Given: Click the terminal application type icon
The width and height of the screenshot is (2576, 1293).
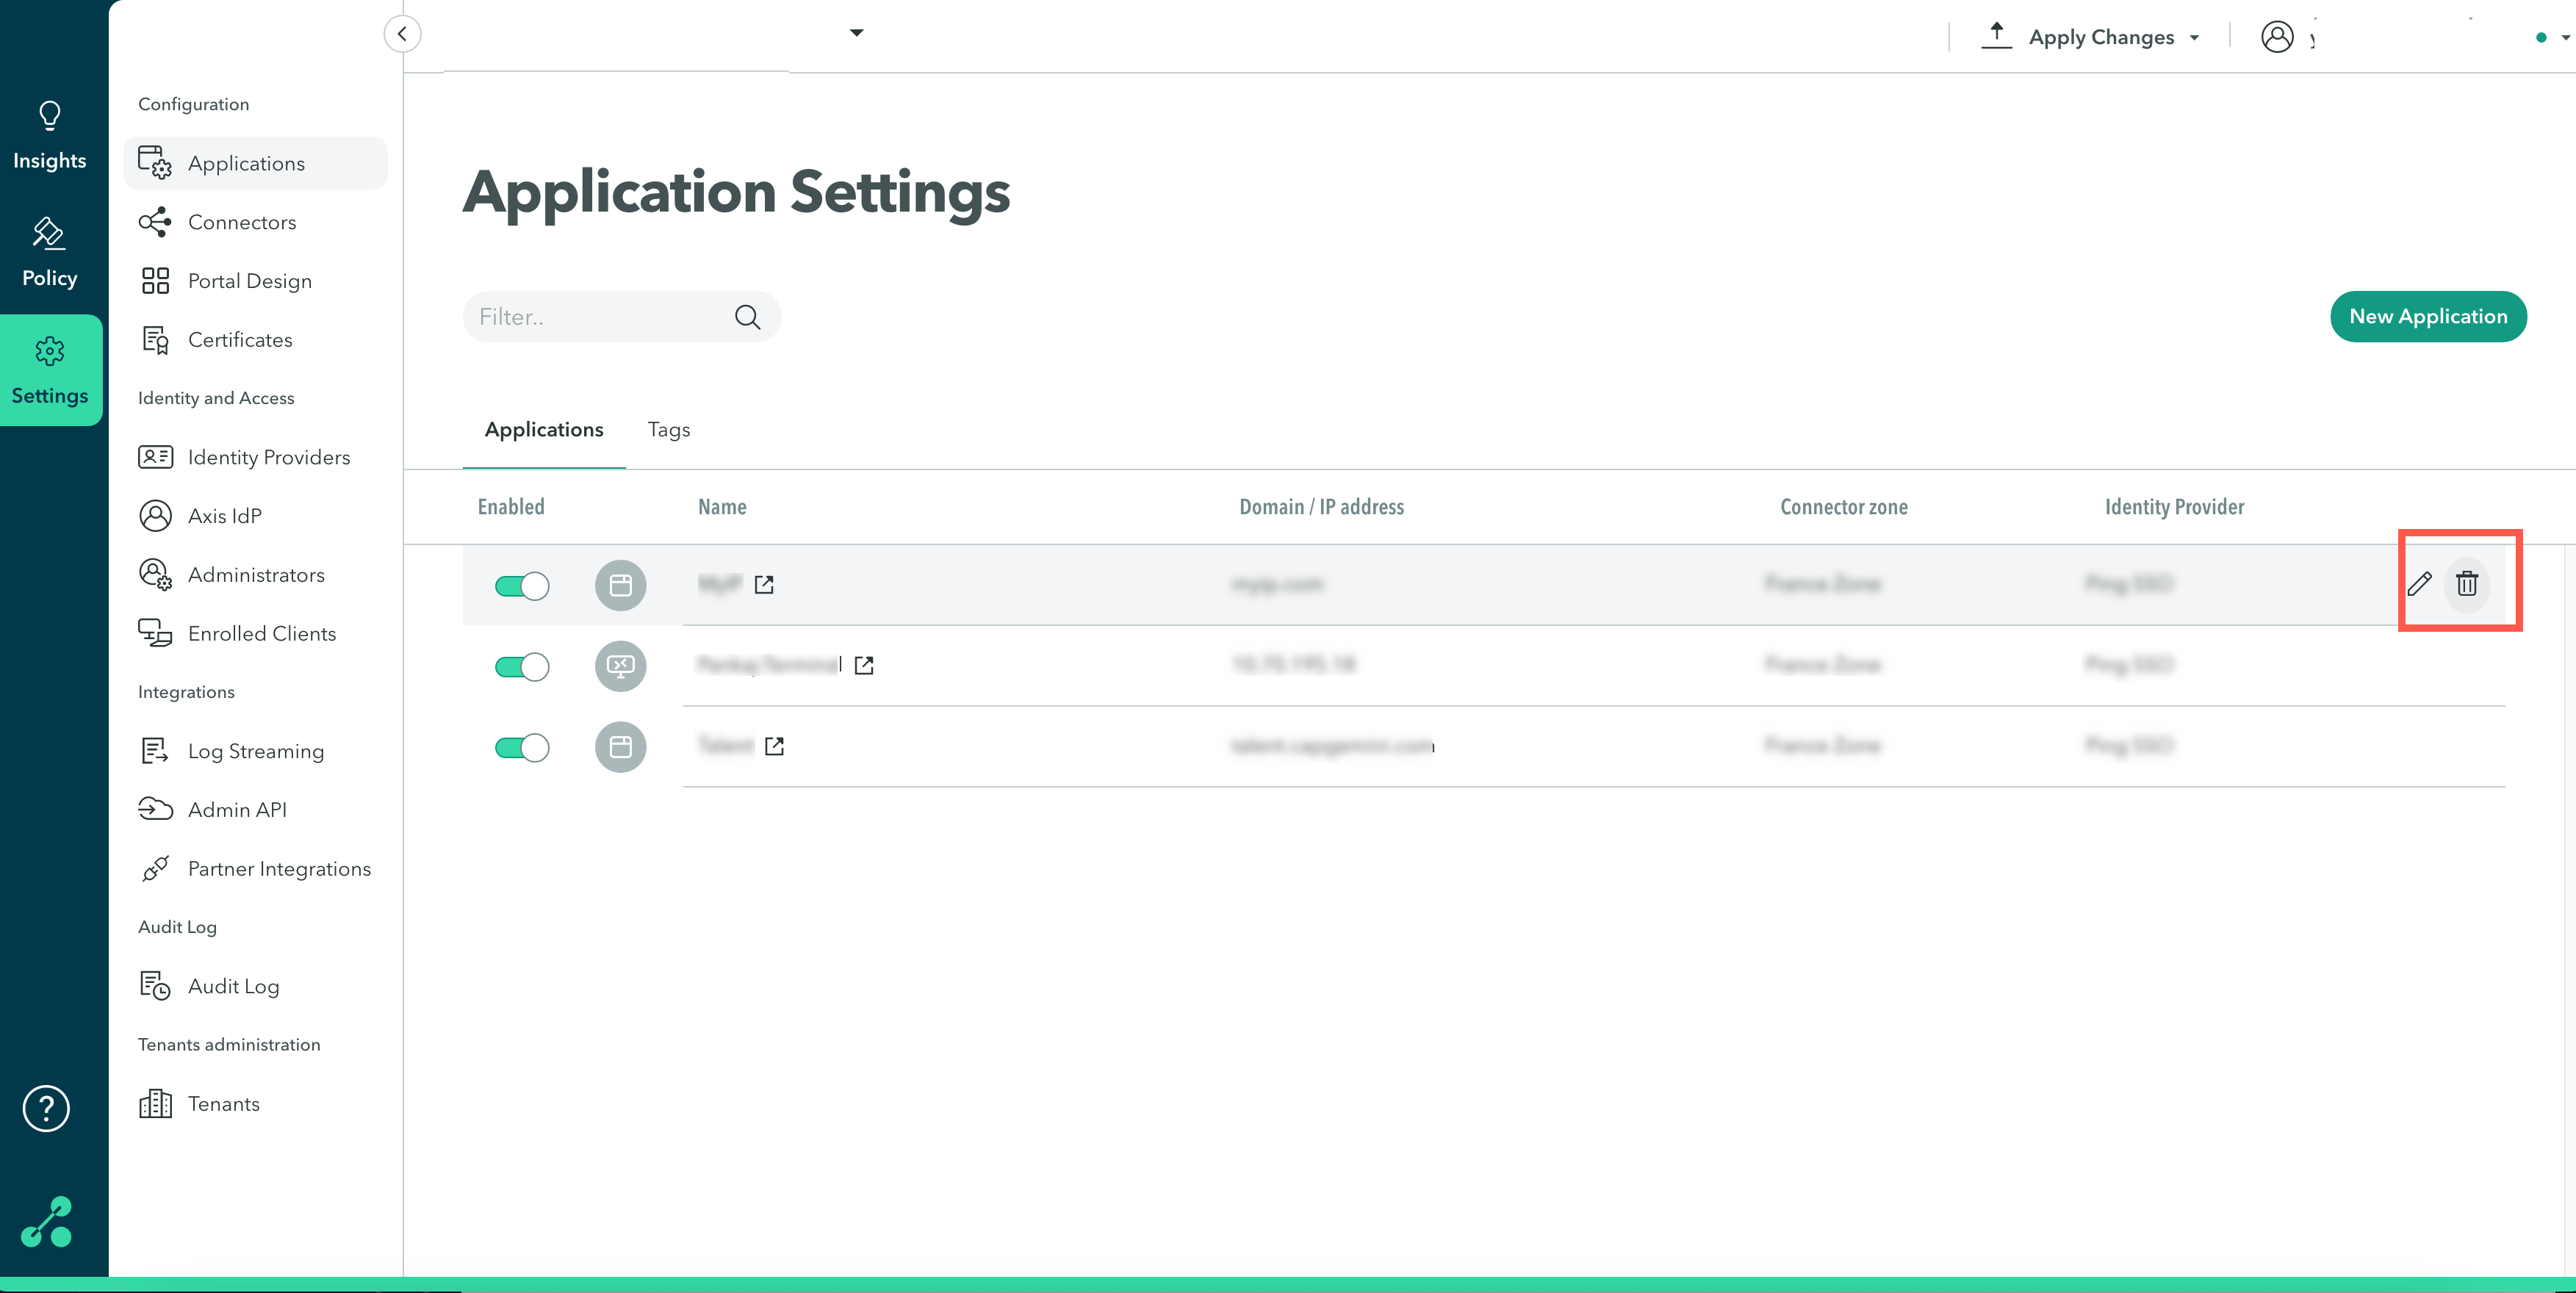Looking at the screenshot, I should [620, 666].
